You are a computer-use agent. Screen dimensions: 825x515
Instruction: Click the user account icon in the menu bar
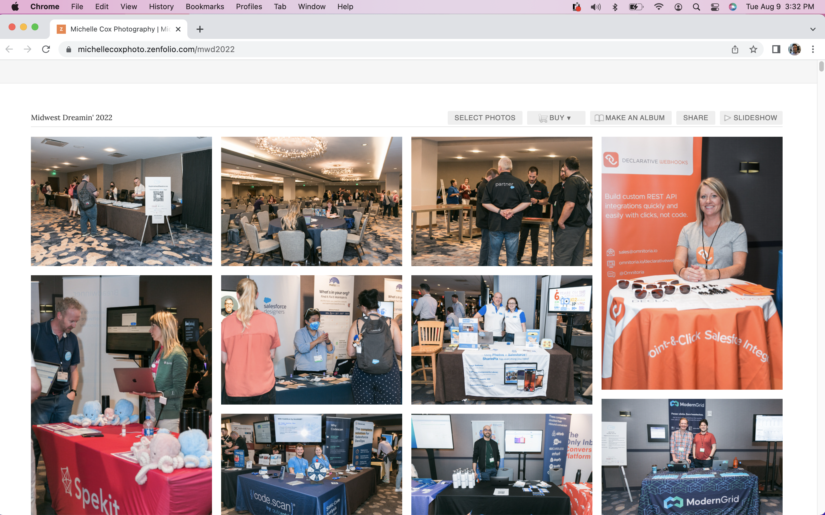(678, 7)
